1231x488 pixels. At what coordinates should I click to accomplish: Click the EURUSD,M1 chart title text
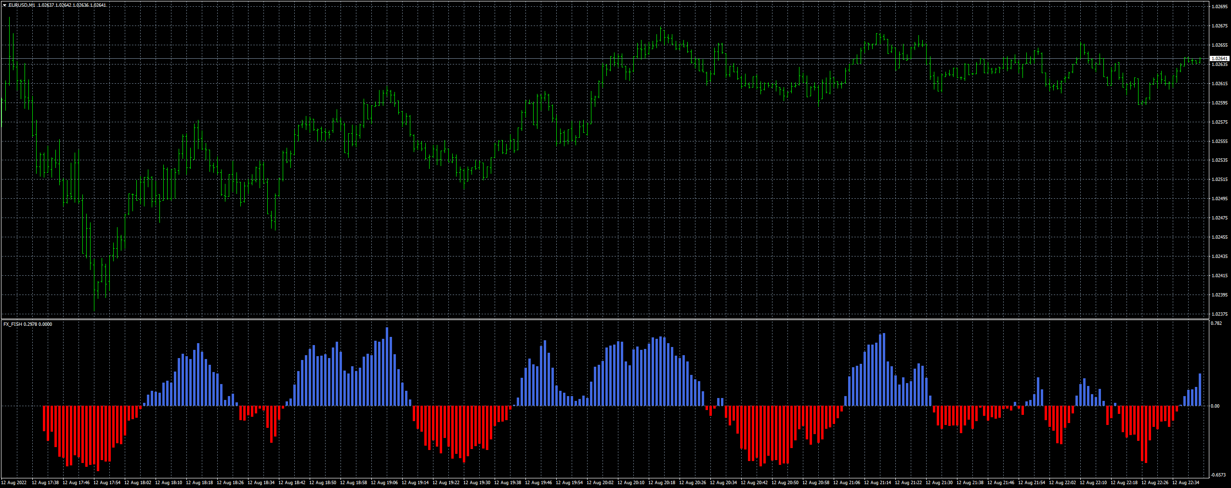point(22,5)
